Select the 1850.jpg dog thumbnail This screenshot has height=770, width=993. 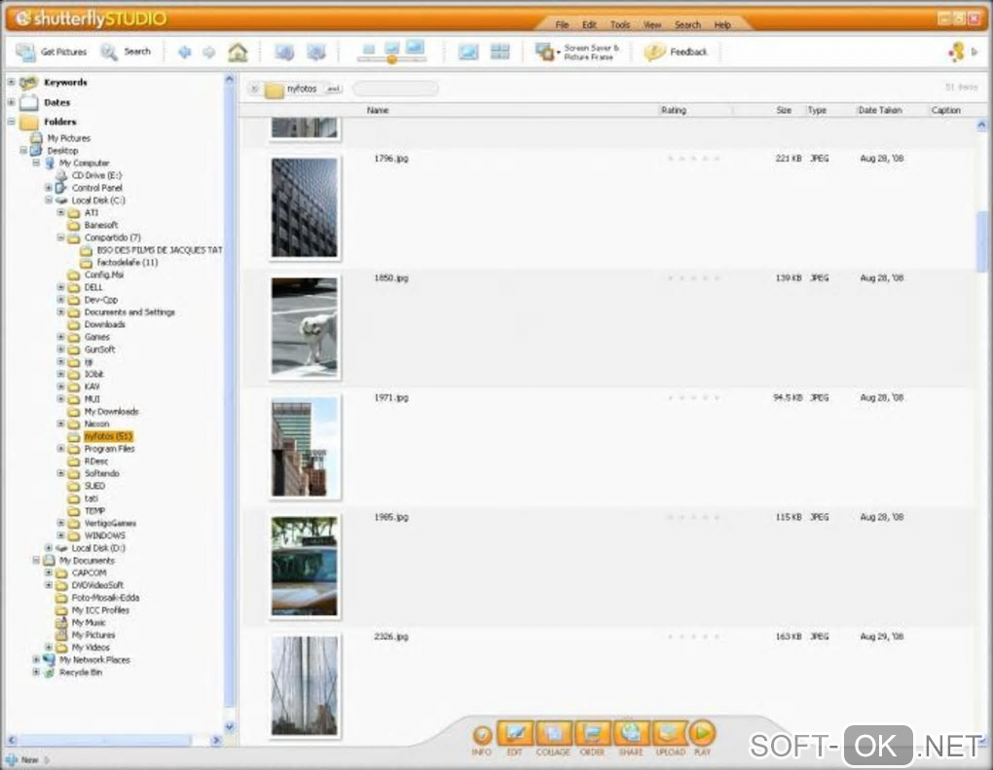(x=305, y=326)
